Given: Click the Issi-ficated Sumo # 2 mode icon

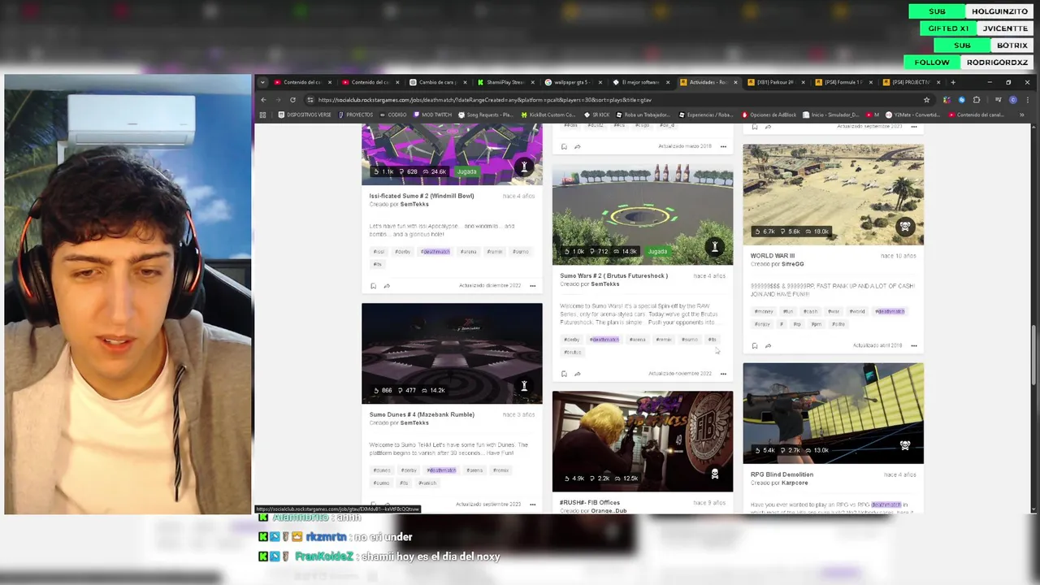Looking at the screenshot, I should [524, 167].
